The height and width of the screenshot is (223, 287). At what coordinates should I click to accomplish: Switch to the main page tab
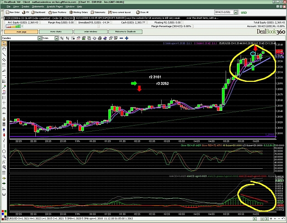(x=21, y=32)
